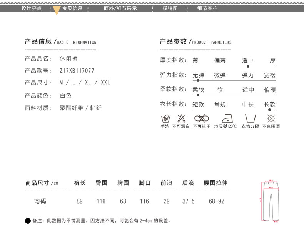Click the 产品款号 label
The image size is (304, 228).
coord(38,71)
